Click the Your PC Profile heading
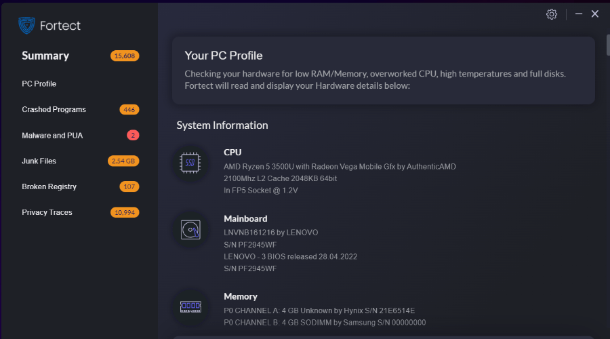 tap(223, 56)
